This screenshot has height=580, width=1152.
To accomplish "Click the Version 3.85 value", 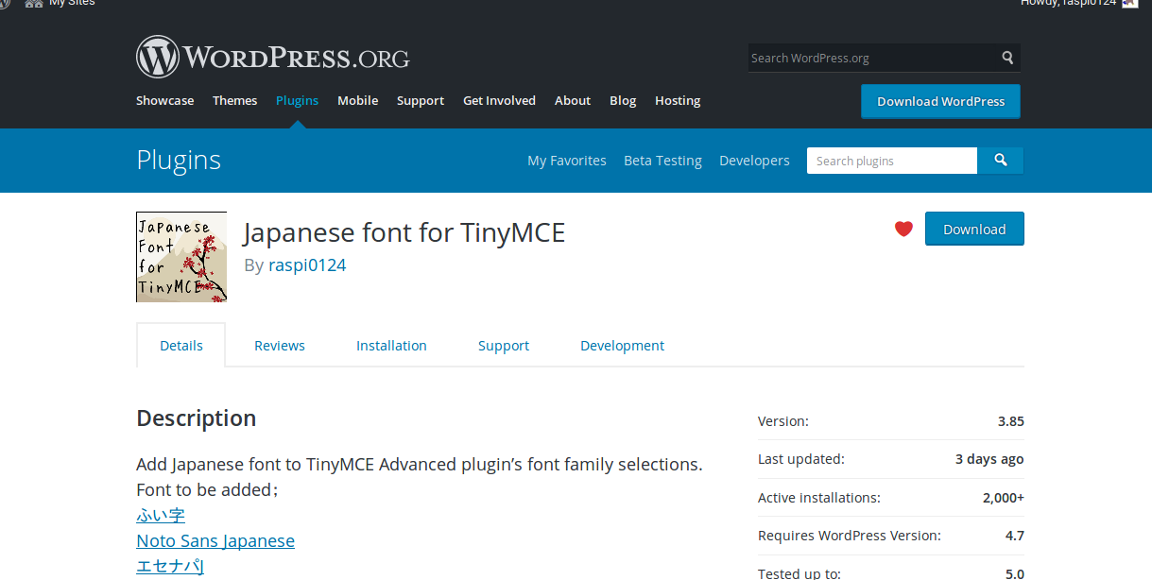I will click(1010, 420).
